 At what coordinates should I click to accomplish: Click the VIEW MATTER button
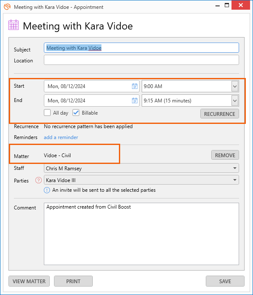point(29,281)
